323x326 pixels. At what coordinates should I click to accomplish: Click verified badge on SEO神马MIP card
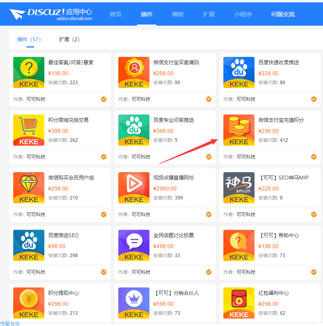pyautogui.click(x=314, y=214)
